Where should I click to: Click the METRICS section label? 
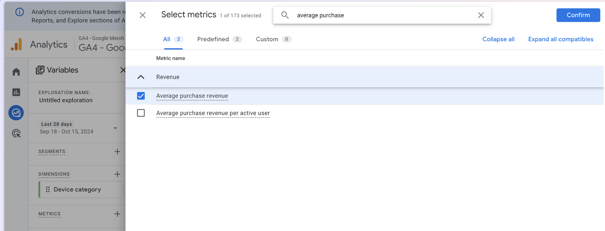point(49,214)
